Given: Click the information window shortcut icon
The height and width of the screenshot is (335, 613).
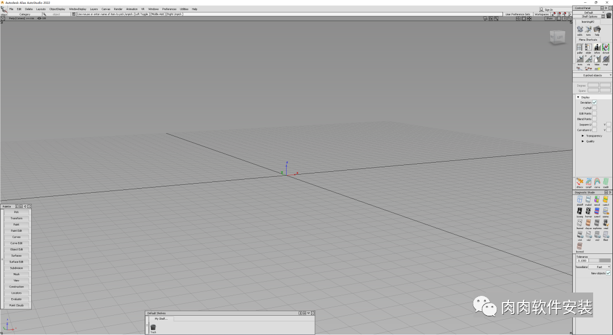Looking at the screenshot, I should tap(597, 47).
